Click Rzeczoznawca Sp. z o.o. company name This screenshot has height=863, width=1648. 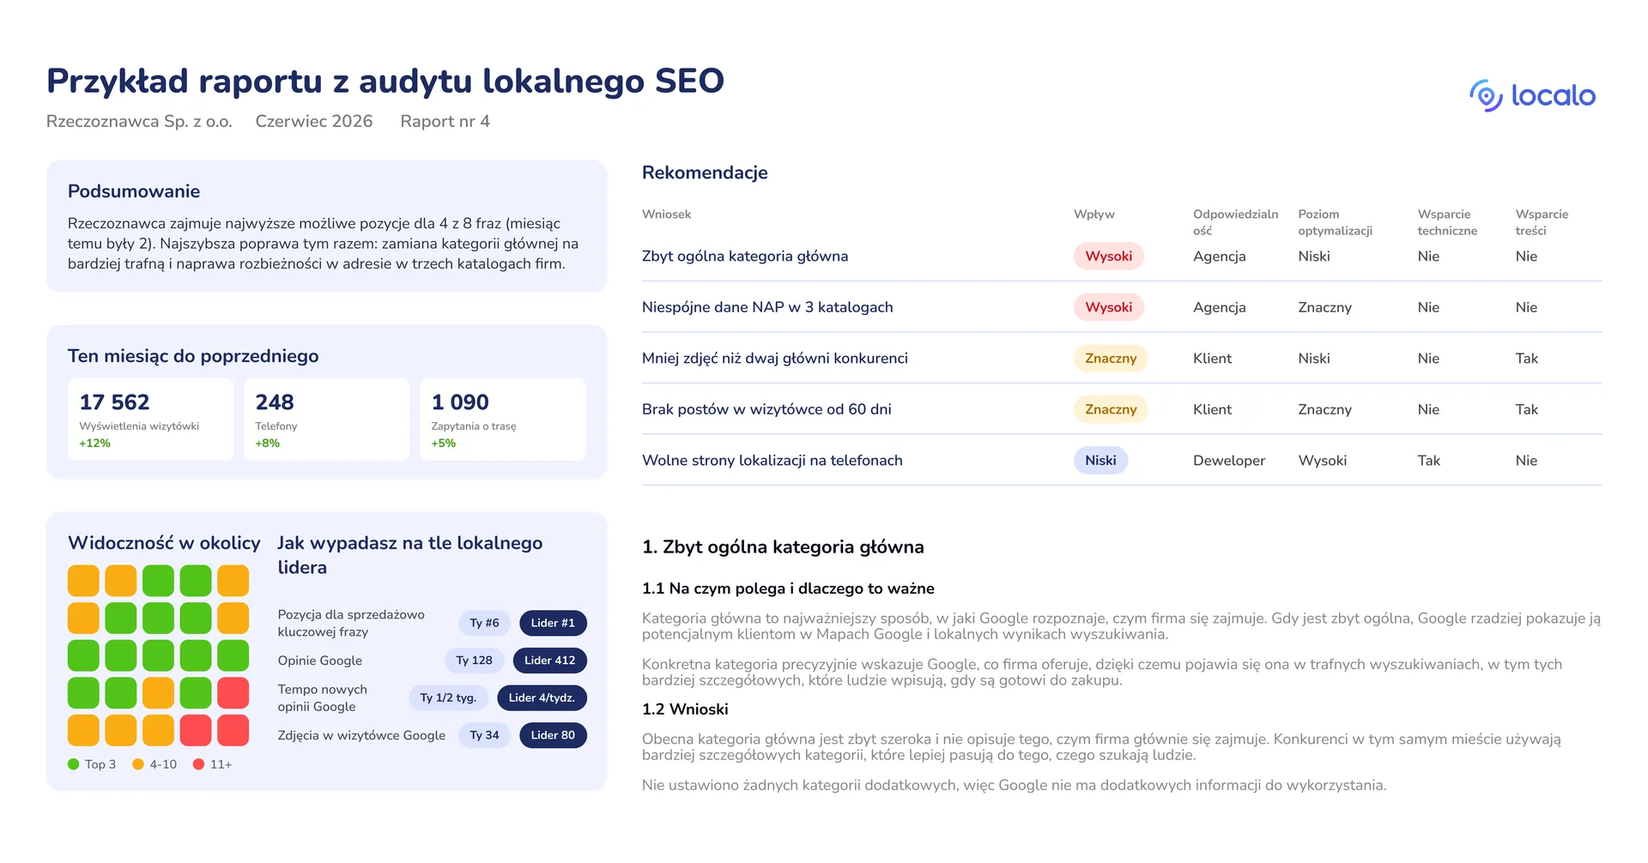pyautogui.click(x=139, y=121)
